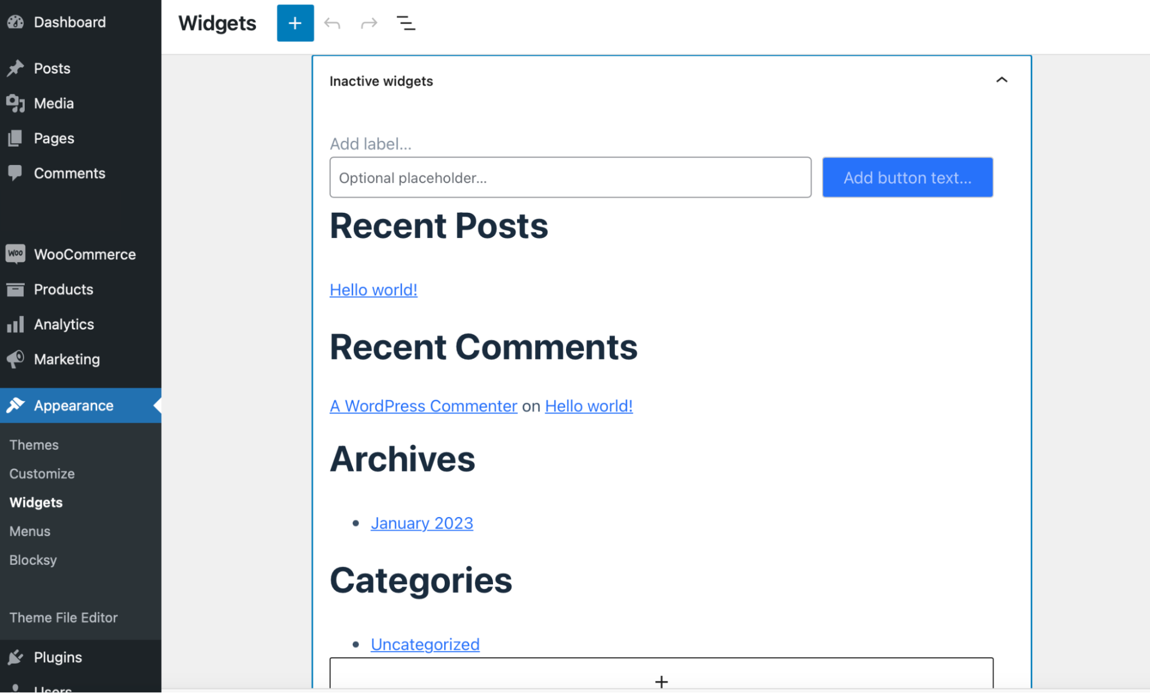Click the Optional placeholder input field
The width and height of the screenshot is (1150, 693).
tap(570, 177)
